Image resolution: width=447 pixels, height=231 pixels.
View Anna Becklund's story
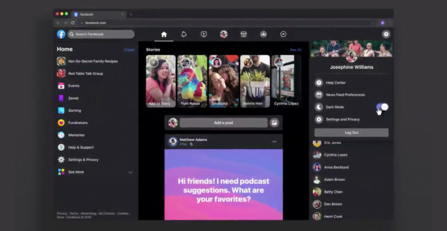pos(224,81)
